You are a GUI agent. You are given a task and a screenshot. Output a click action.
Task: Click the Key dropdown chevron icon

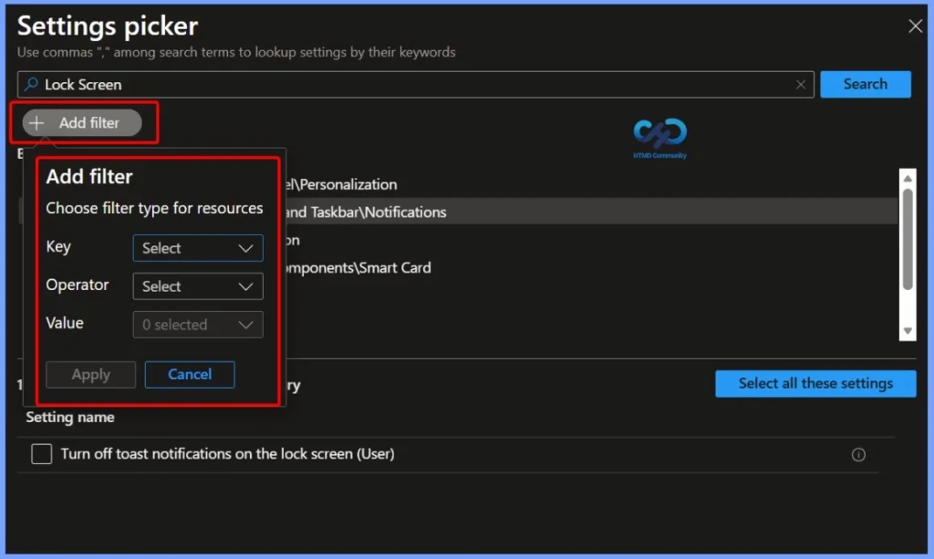[x=247, y=247]
